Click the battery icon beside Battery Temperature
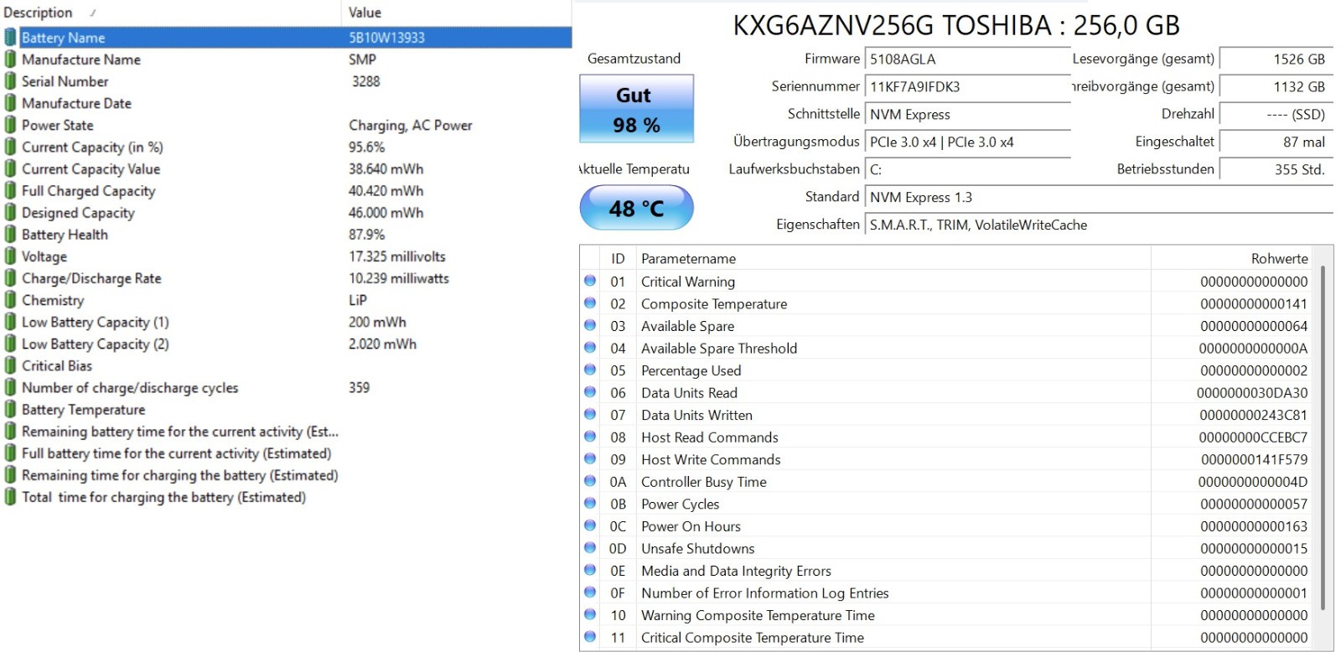The height and width of the screenshot is (652, 1341). 10,409
